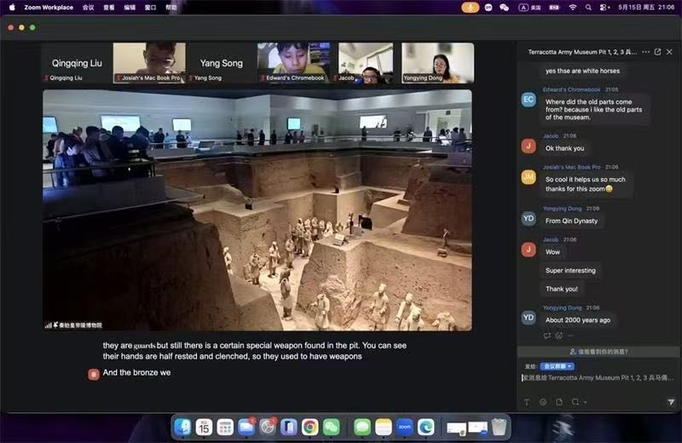
Task: Select Yongying Dong's video thumbnail
Action: 437,62
